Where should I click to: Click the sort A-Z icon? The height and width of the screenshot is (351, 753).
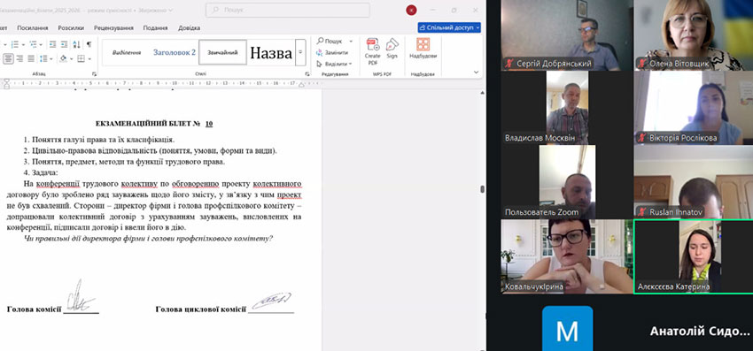[x=76, y=44]
